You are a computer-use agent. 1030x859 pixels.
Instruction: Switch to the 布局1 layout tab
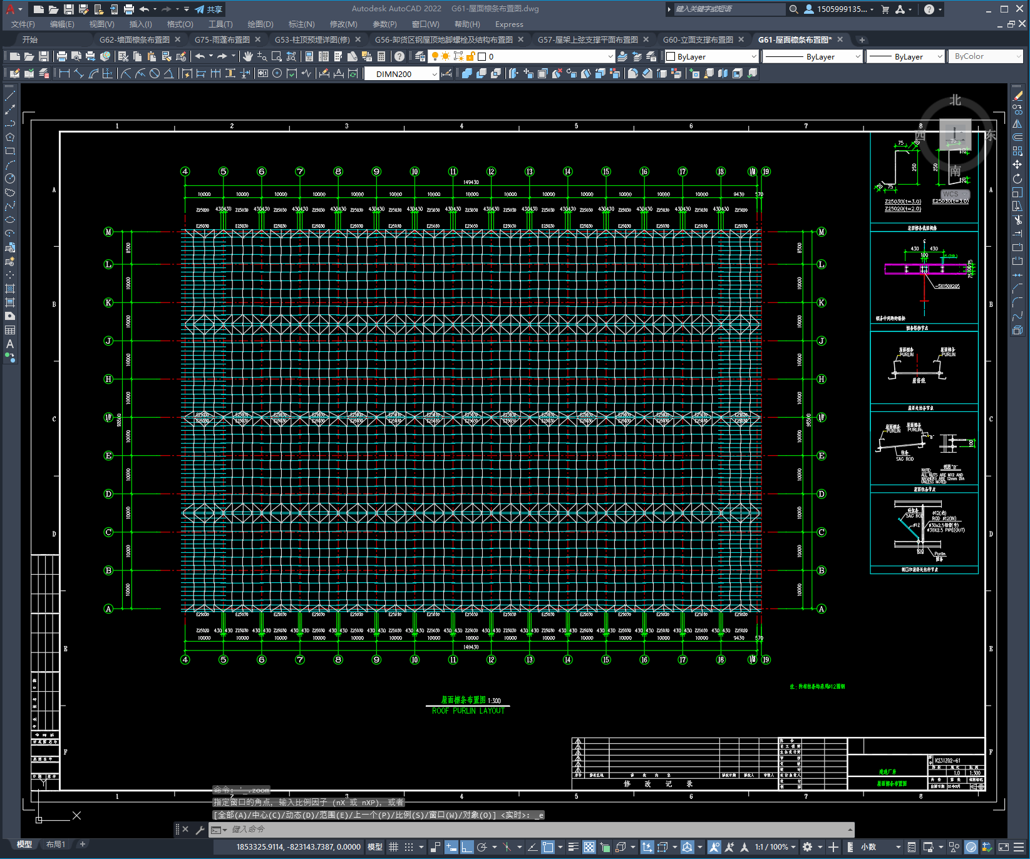56,844
